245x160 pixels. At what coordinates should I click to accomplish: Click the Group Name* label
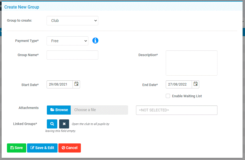tap(28, 55)
